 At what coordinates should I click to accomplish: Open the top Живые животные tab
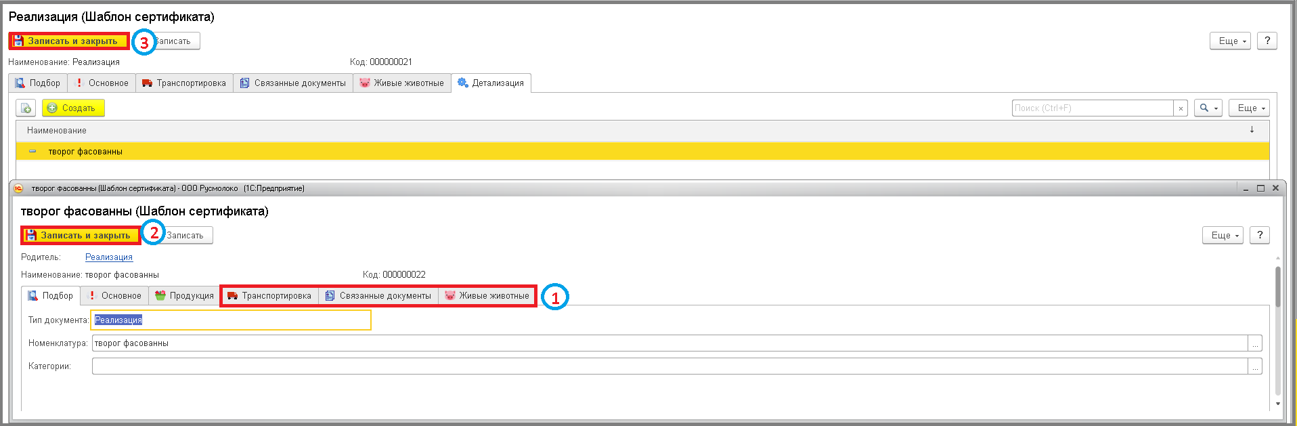click(x=401, y=83)
